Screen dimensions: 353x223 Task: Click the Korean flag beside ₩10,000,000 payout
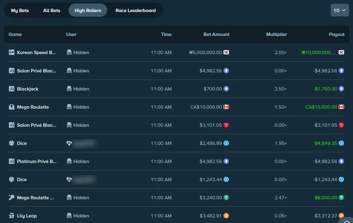(341, 53)
